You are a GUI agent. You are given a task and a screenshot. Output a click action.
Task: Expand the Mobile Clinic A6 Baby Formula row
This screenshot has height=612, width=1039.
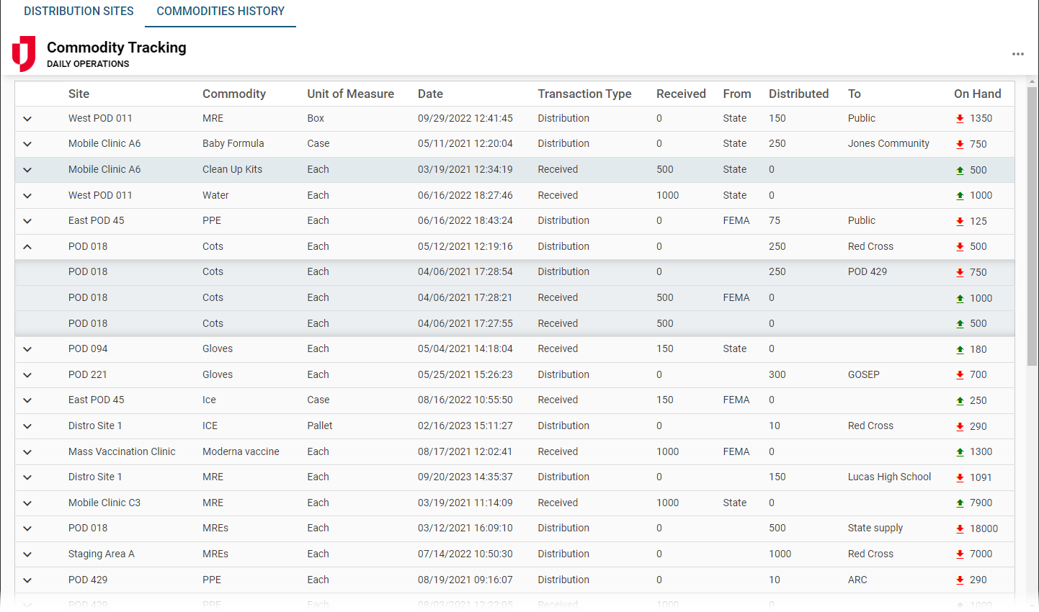pos(27,143)
